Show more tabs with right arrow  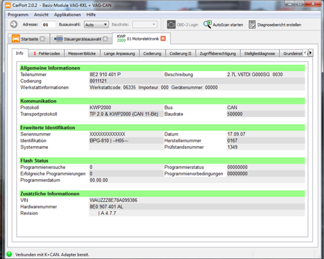click(310, 53)
